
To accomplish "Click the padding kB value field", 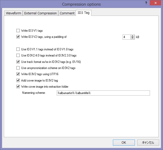I will 127,37.
